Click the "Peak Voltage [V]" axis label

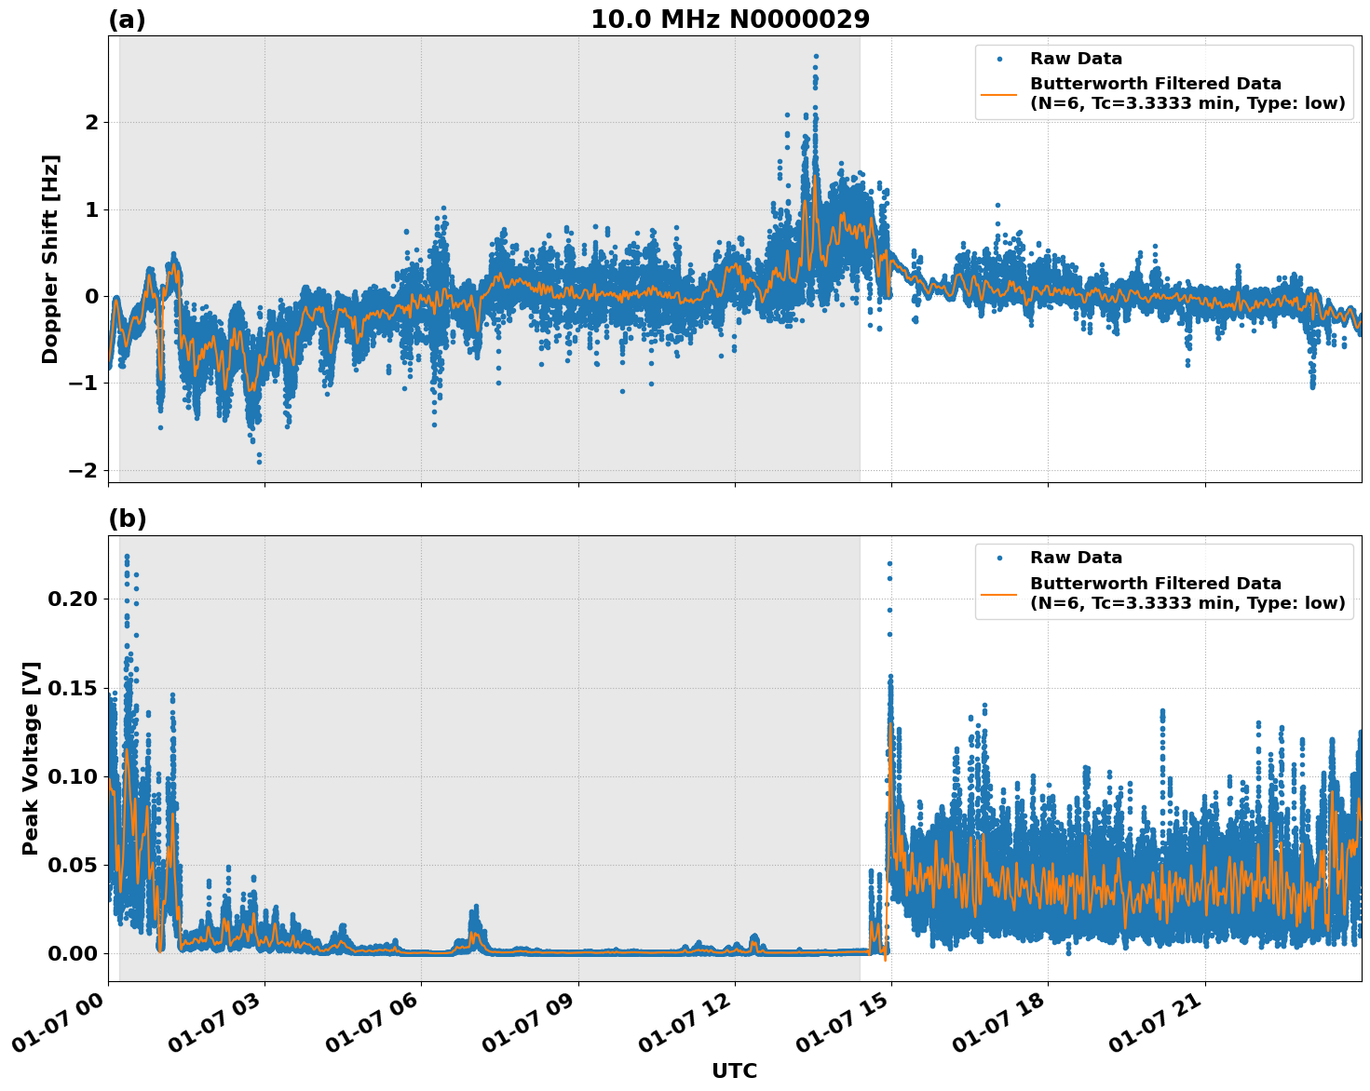tap(31, 758)
